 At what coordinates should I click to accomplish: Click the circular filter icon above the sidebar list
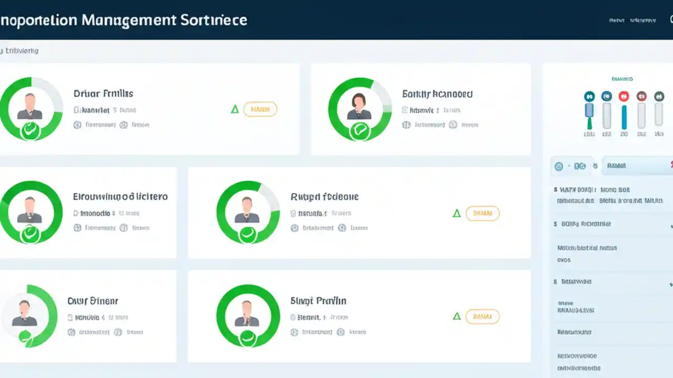tap(558, 166)
